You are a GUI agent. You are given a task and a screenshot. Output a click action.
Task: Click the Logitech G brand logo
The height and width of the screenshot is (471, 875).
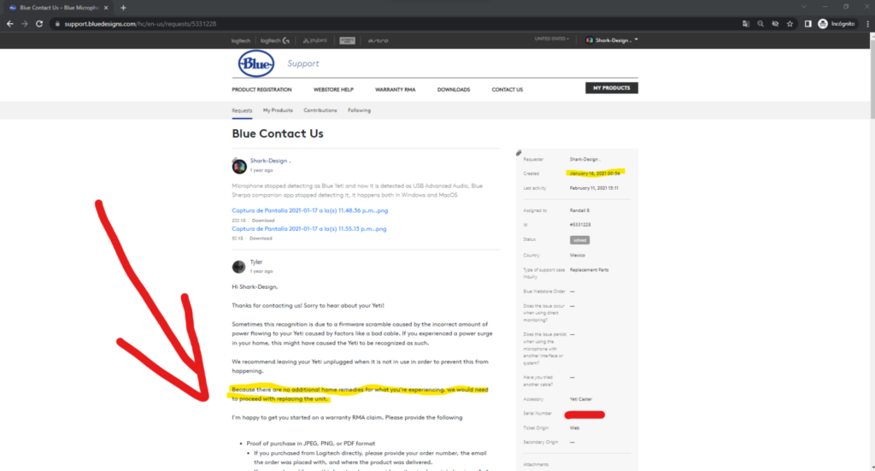(x=275, y=41)
